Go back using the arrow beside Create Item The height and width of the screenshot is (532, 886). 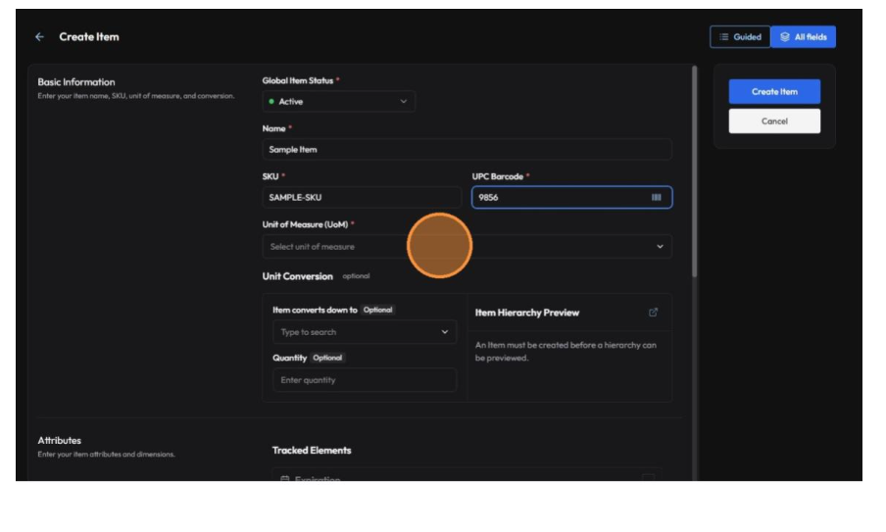click(x=39, y=36)
